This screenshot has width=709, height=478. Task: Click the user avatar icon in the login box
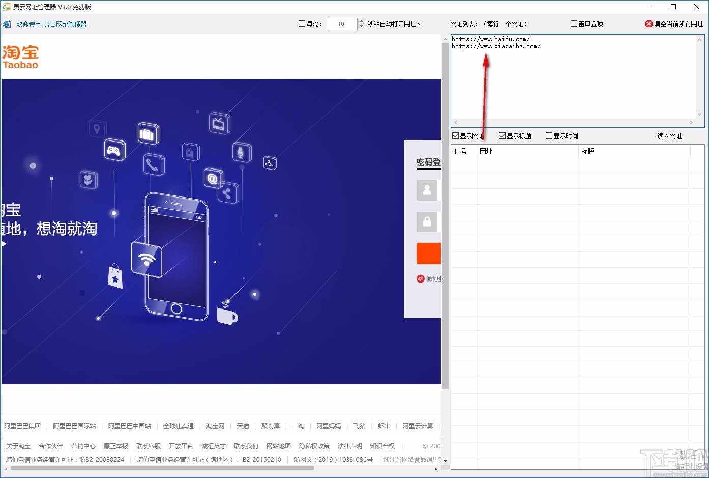(x=427, y=190)
